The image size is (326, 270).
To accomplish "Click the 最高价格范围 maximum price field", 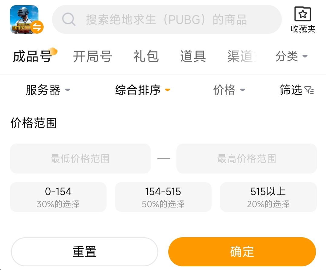I will (246, 159).
